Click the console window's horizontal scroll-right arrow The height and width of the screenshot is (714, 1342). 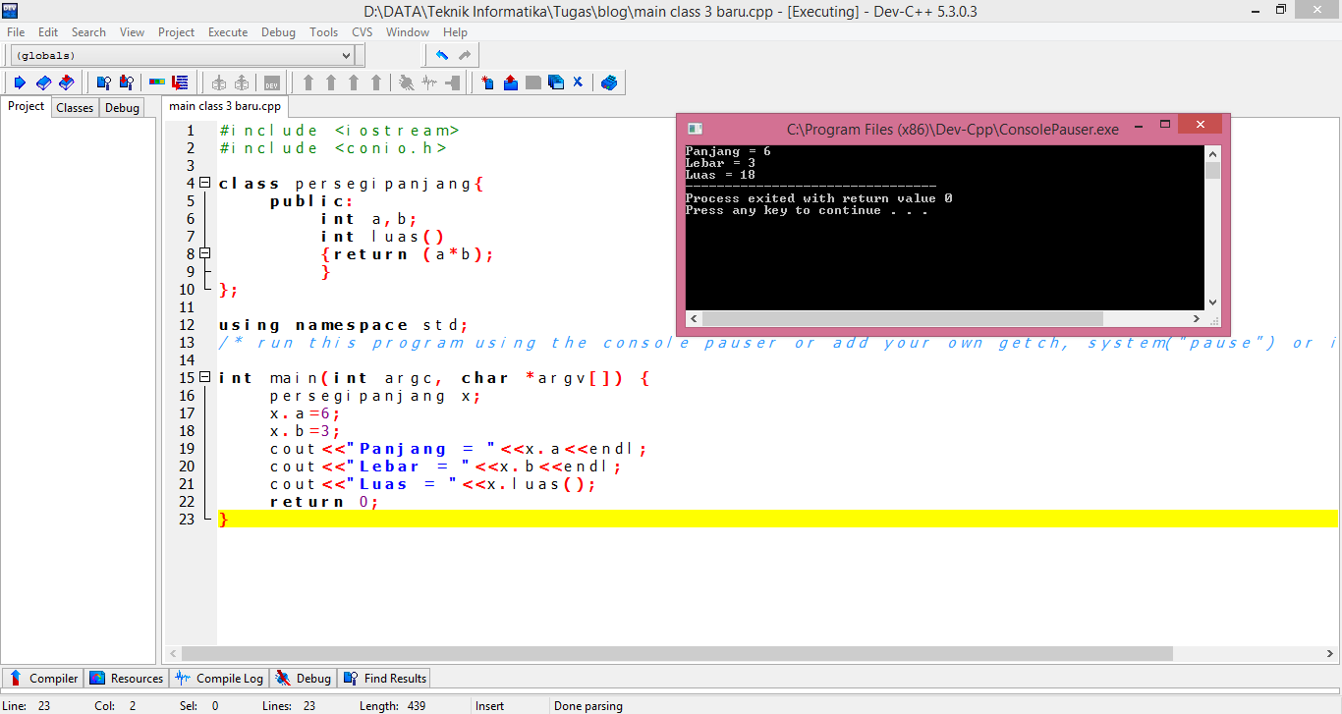[1197, 319]
